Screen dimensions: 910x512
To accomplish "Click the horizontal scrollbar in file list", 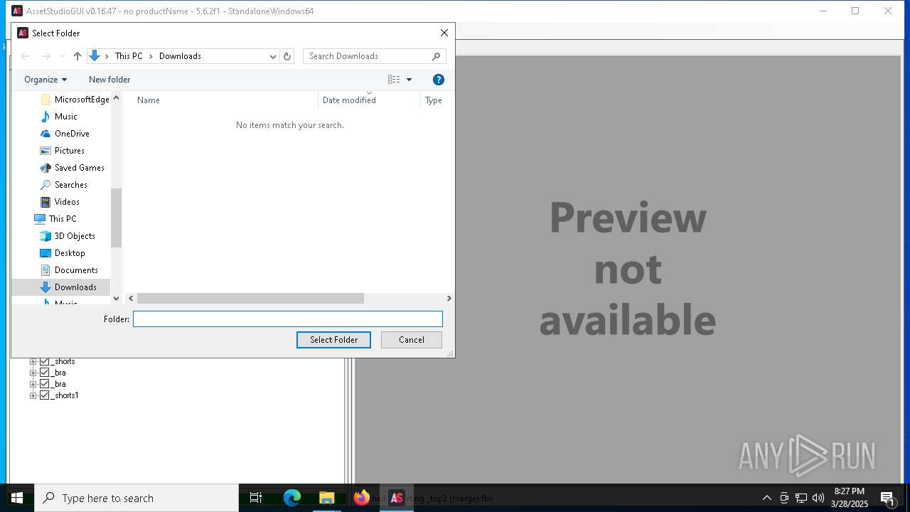I will 250,299.
